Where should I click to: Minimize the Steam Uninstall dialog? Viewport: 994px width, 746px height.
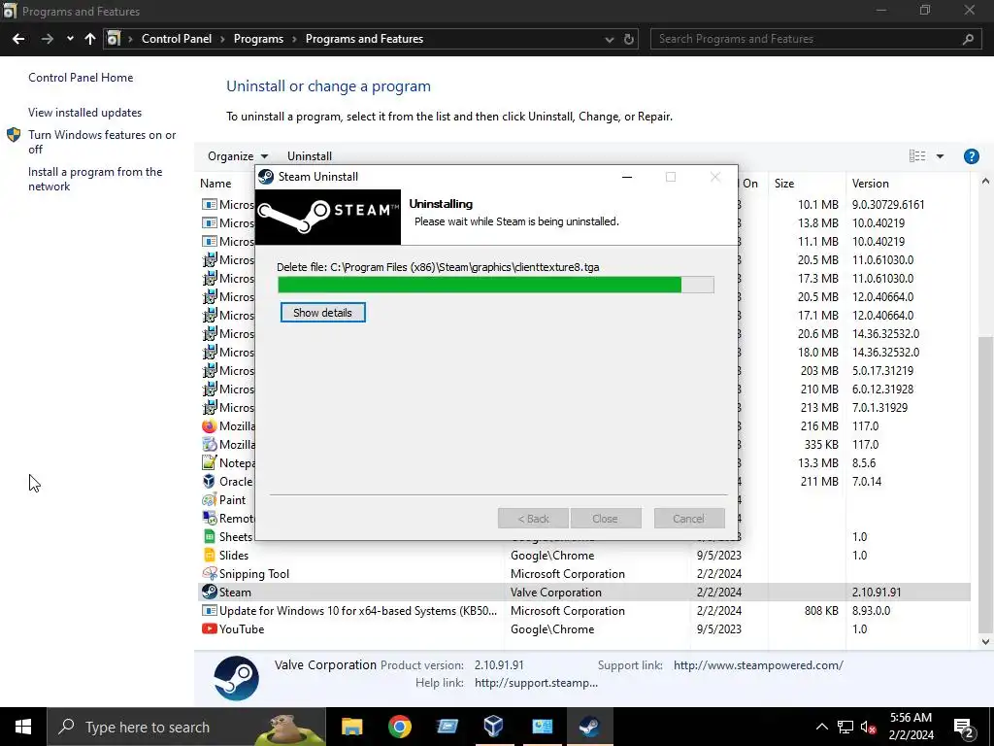pyautogui.click(x=627, y=177)
